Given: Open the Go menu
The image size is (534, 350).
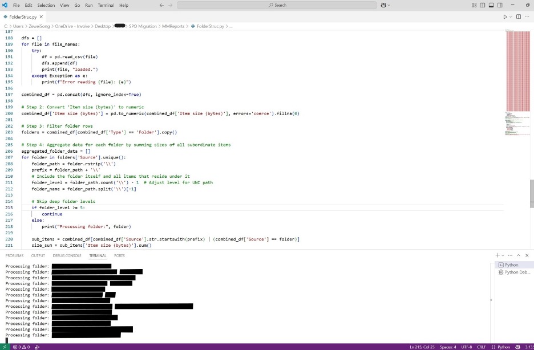Looking at the screenshot, I should (77, 5).
